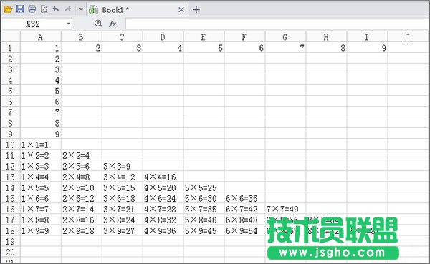Click the Name Box showing M32

(x=33, y=24)
